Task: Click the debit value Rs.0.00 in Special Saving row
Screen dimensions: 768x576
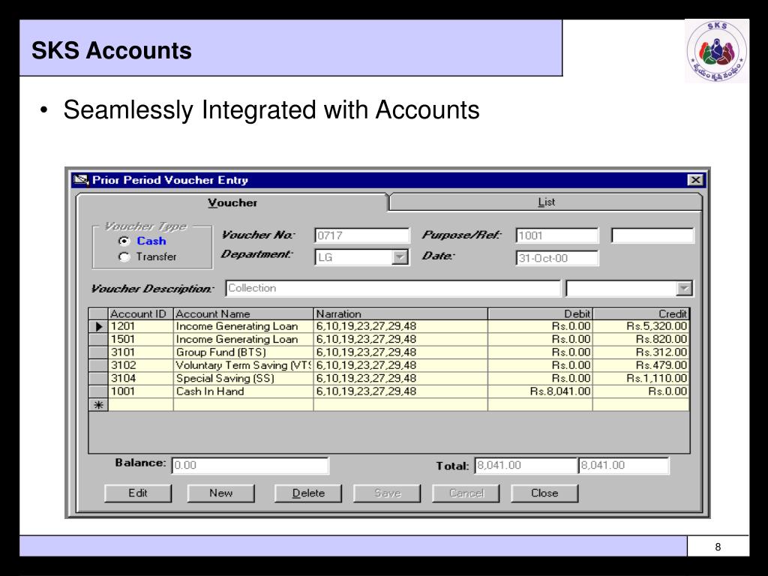Action: pos(540,379)
